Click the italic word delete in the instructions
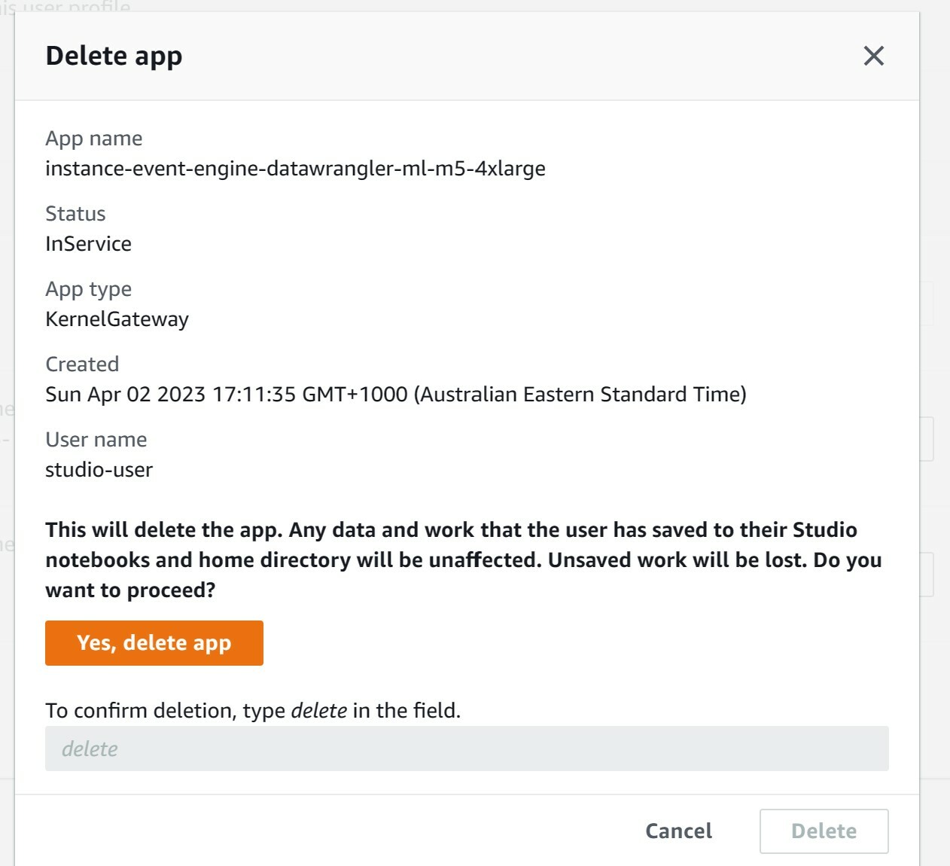950x866 pixels. [x=320, y=709]
